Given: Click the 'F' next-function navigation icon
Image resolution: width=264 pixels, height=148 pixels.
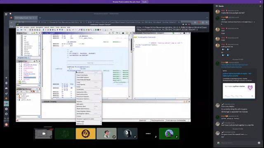Looking at the screenshot, I should pyautogui.click(x=57, y=30).
